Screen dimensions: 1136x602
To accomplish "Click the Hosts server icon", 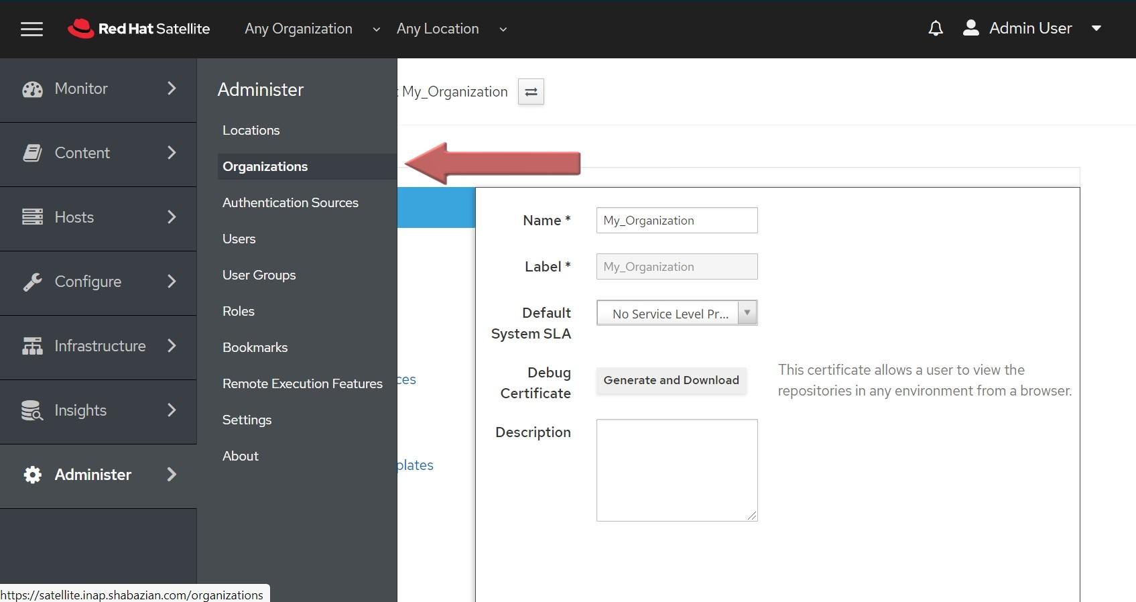I will 32,217.
